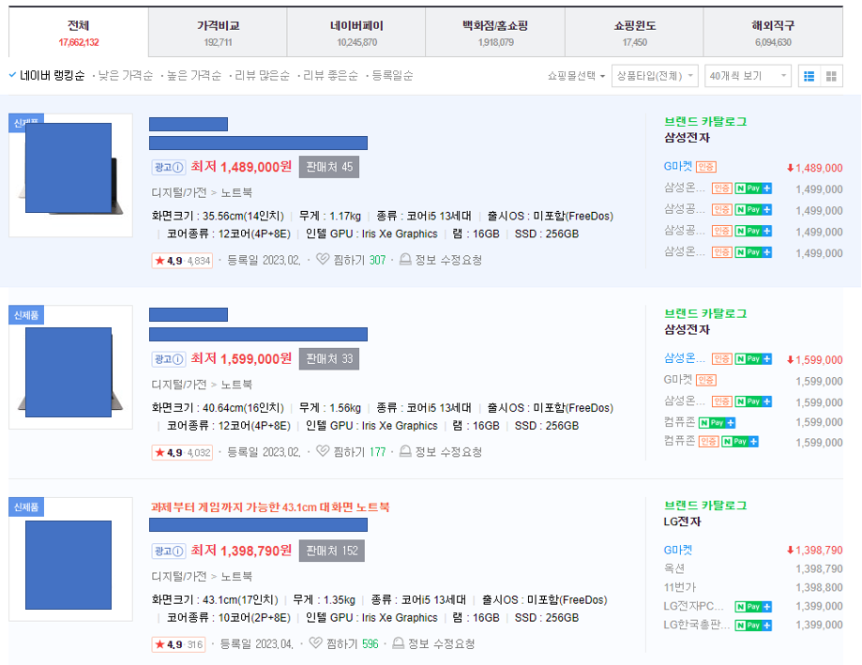
Task: Sort by 리뷰 좋은순
Action: click(330, 76)
